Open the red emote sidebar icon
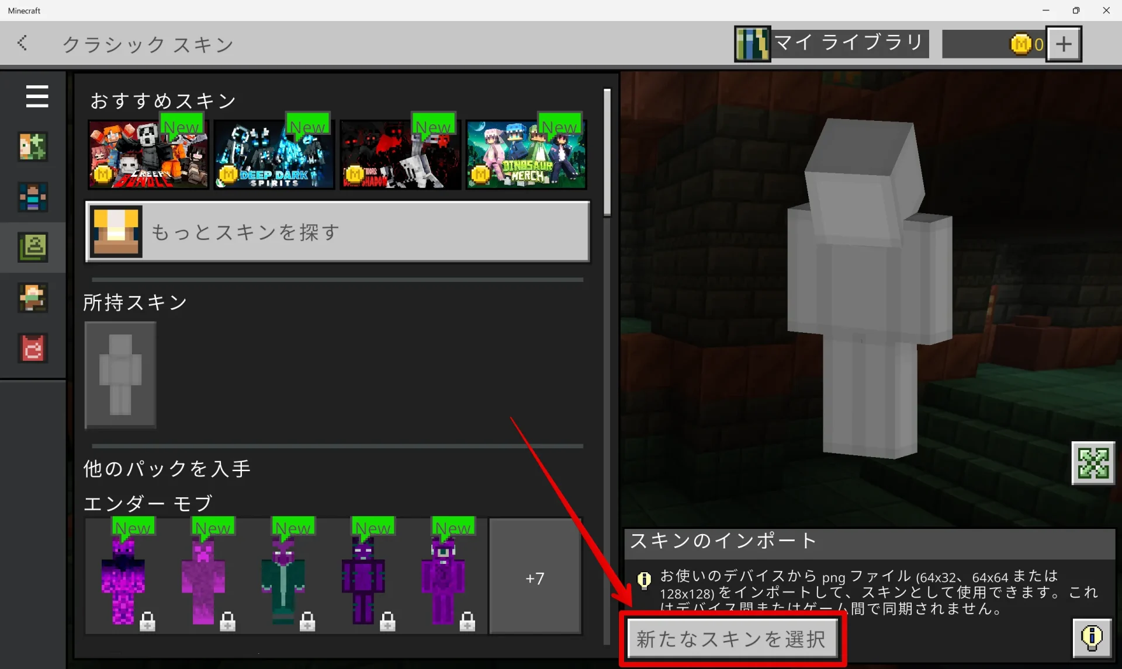This screenshot has height=669, width=1122. tap(33, 349)
